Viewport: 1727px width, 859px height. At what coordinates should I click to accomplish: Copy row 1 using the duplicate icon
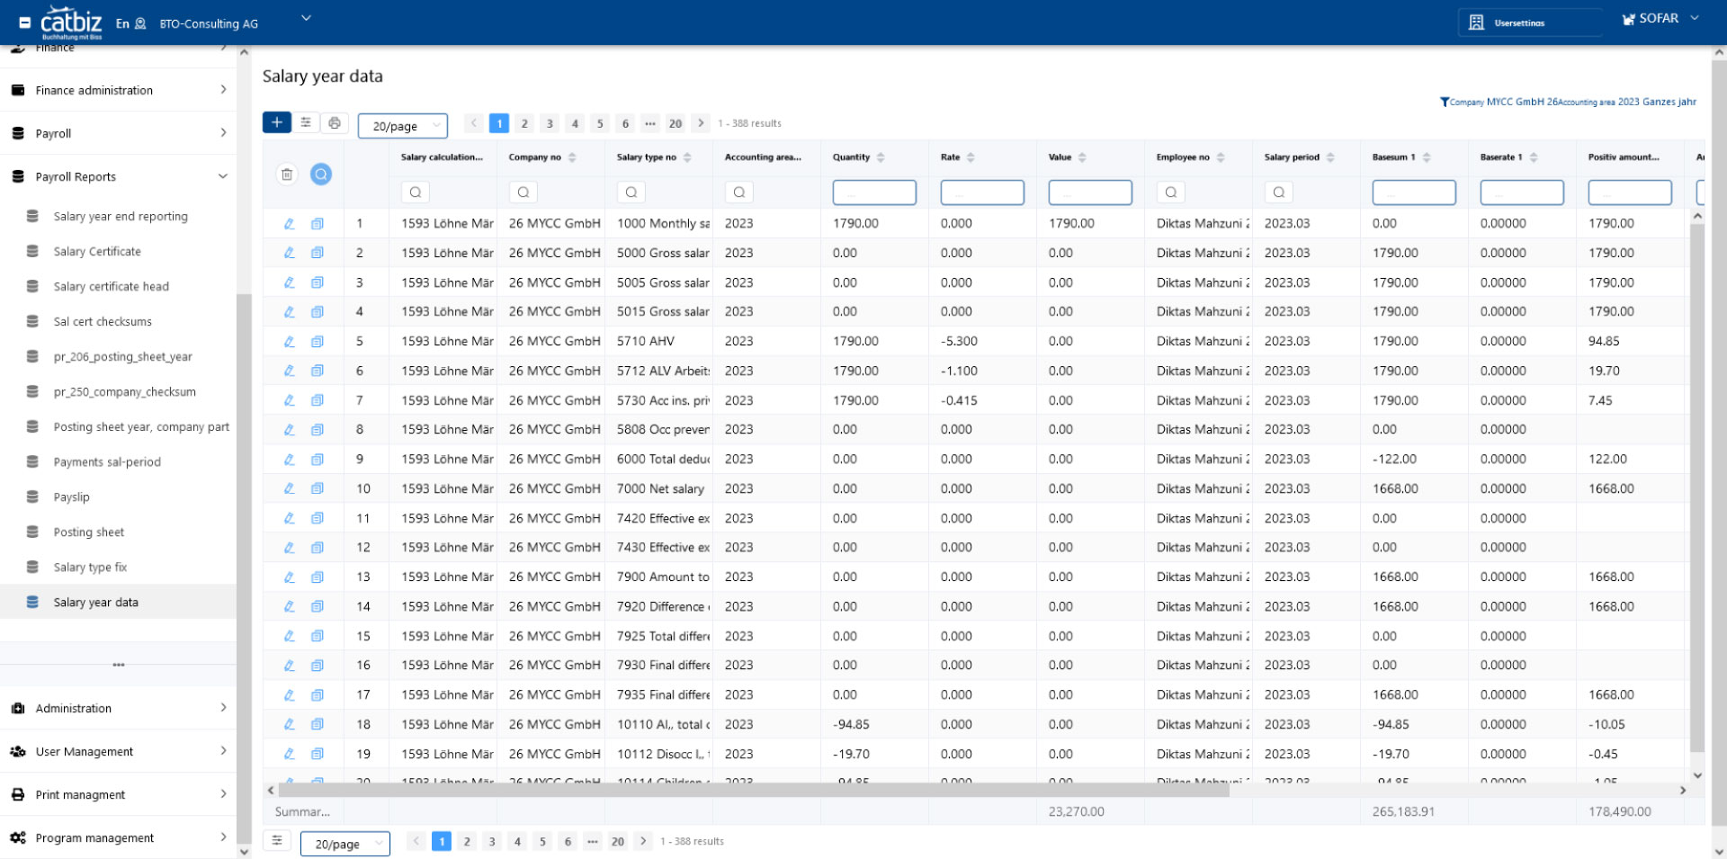pyautogui.click(x=318, y=224)
